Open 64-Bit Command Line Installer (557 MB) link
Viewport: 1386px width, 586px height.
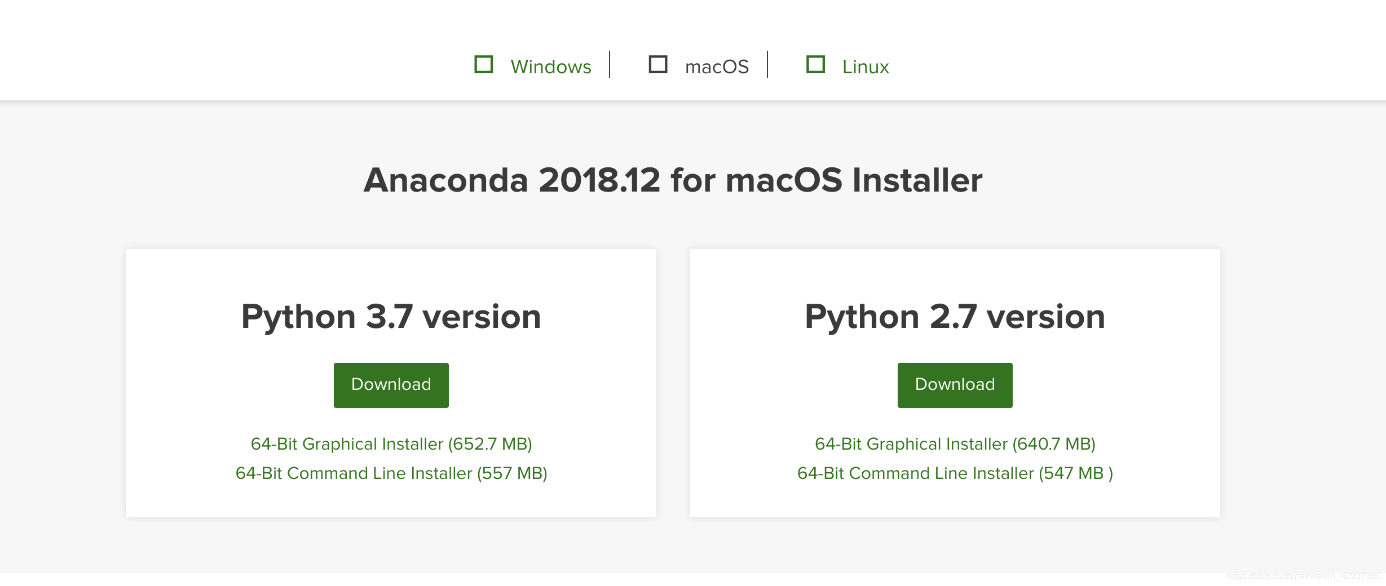391,473
